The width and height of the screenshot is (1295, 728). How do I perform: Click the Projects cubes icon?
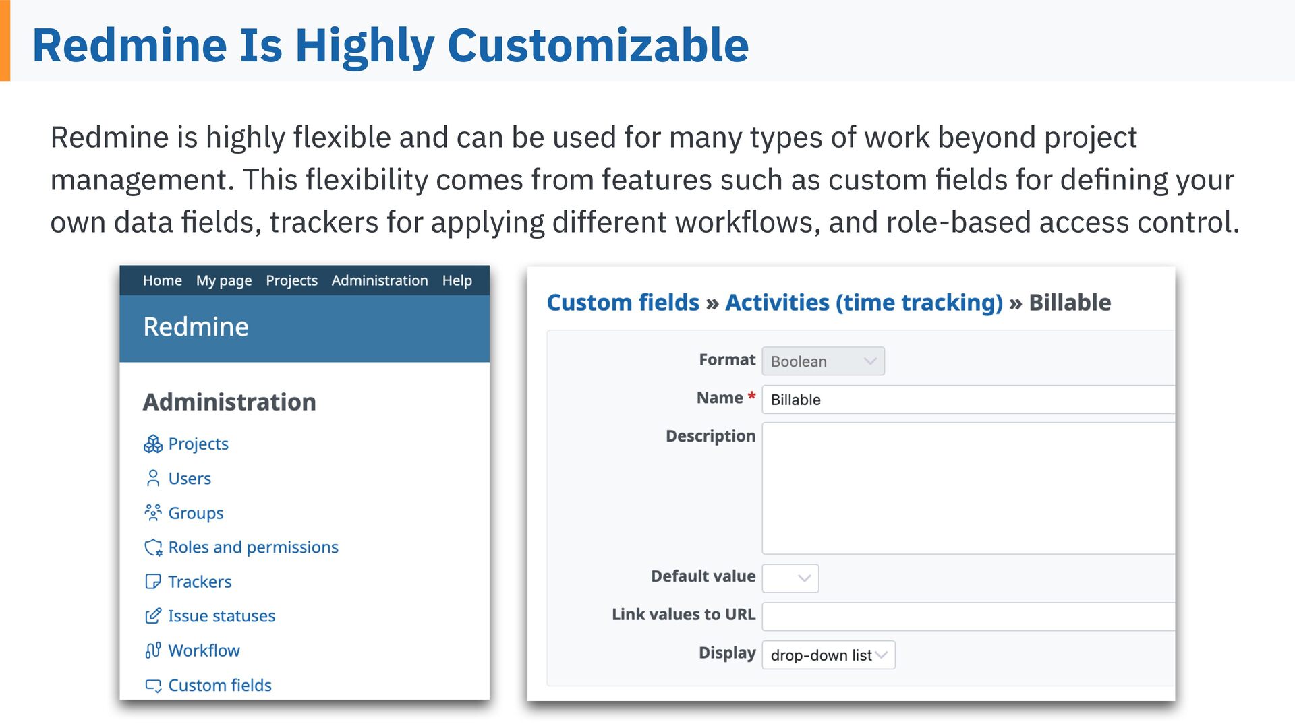coord(153,444)
